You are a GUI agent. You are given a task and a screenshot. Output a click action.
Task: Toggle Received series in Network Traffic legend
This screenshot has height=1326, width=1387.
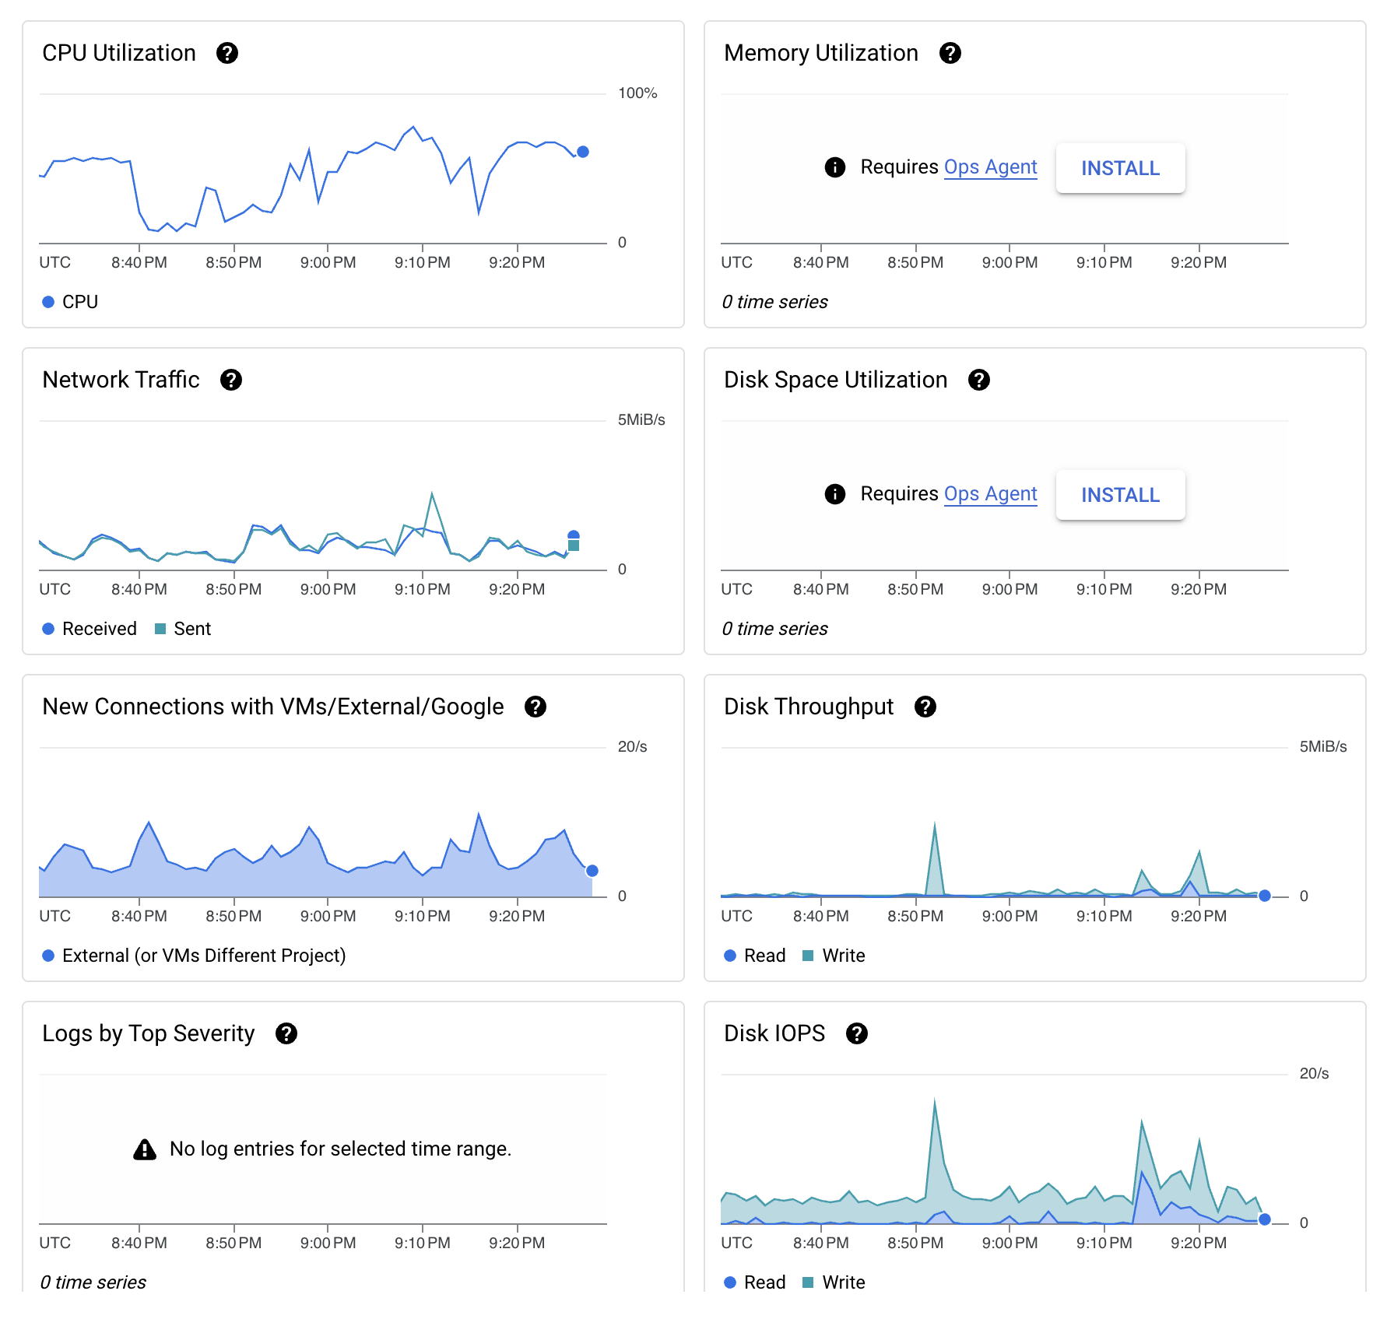click(90, 629)
